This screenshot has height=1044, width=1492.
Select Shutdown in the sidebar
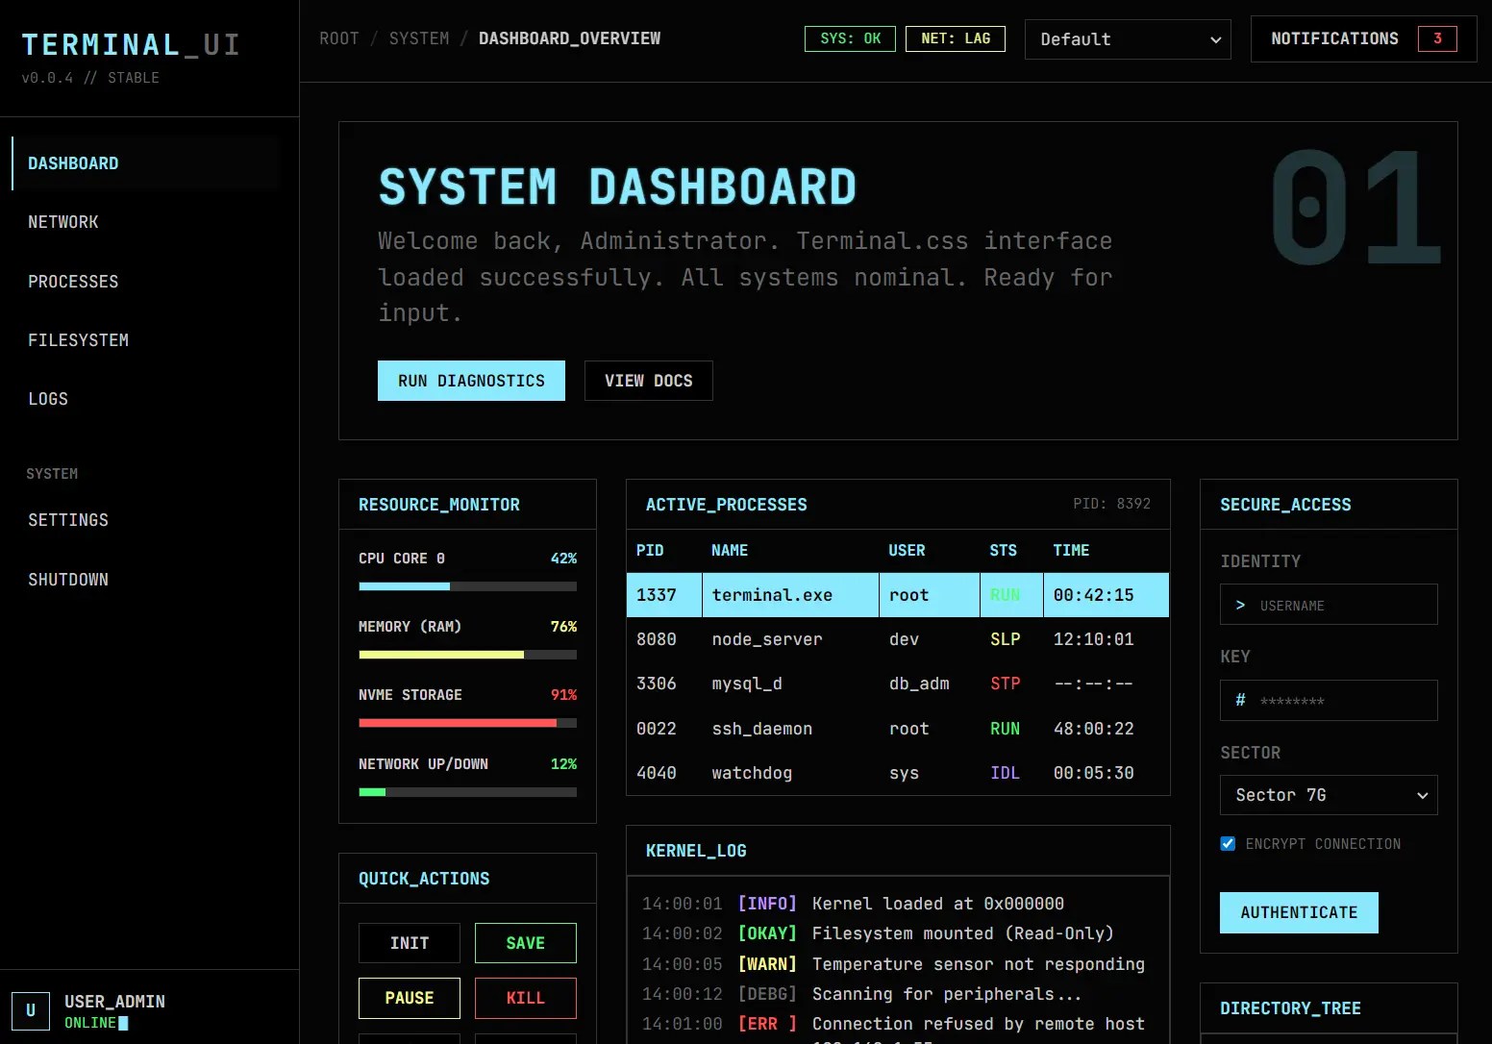[145, 580]
